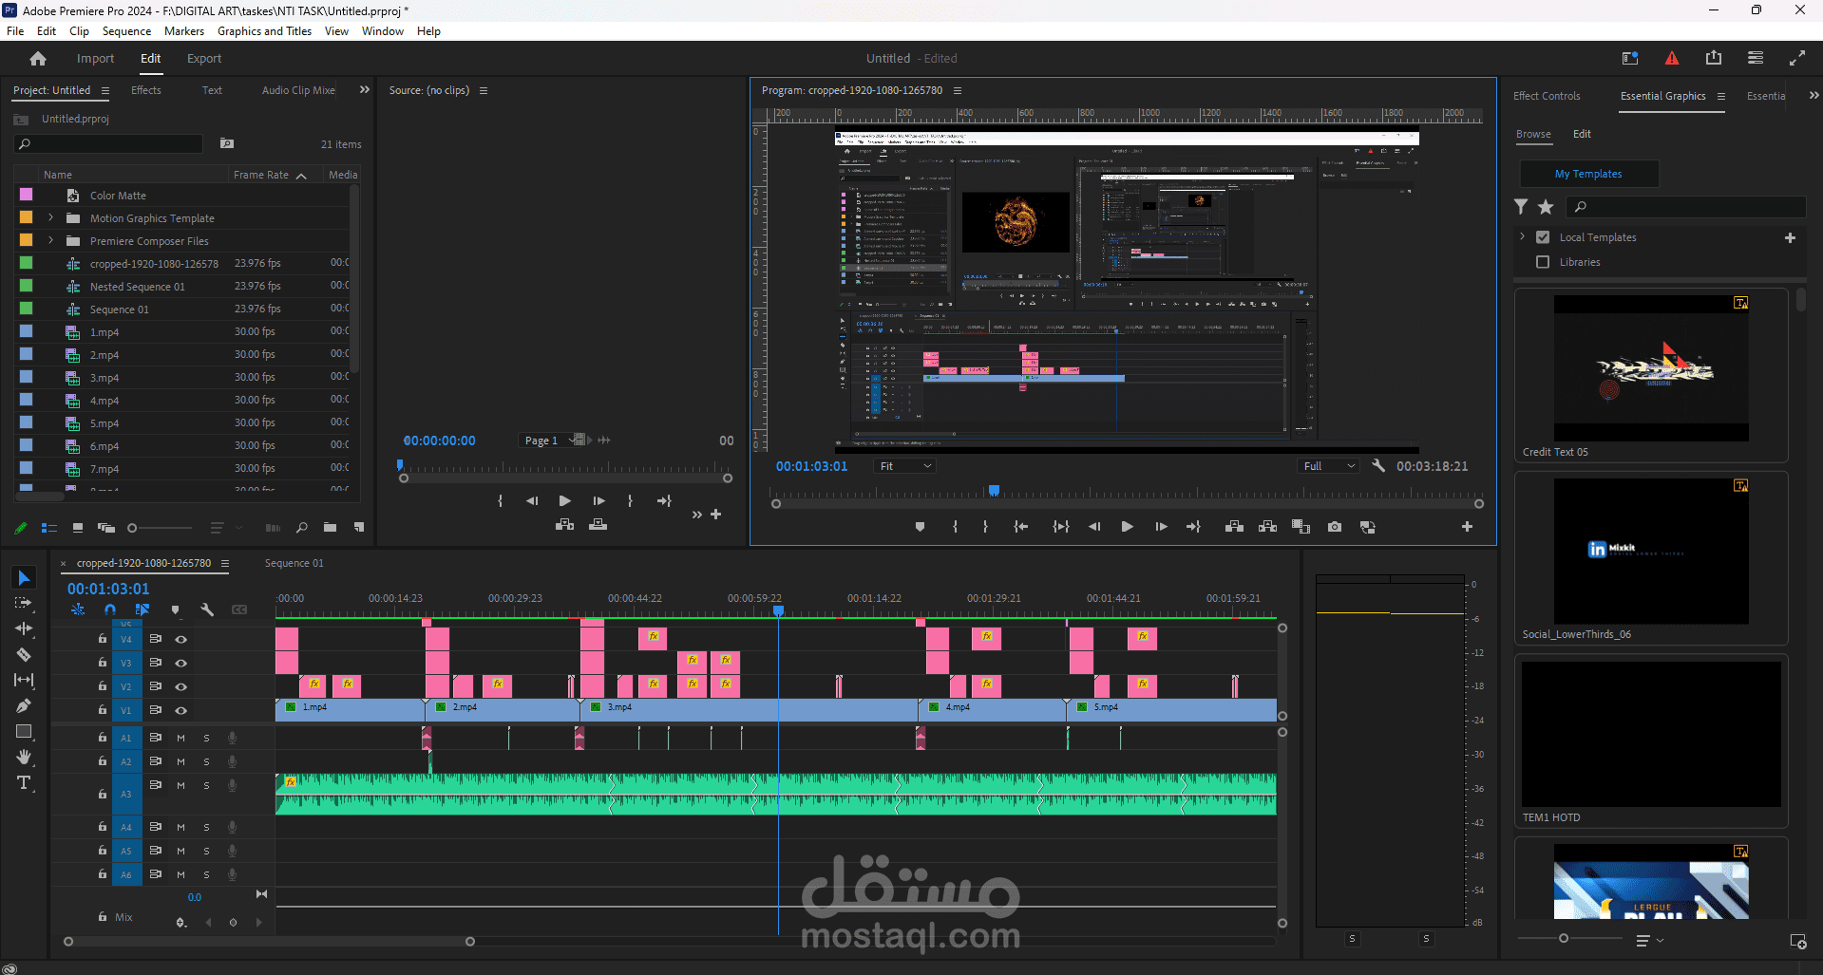The image size is (1823, 975).
Task: Open the Program monitor panel menu
Action: pos(958,90)
